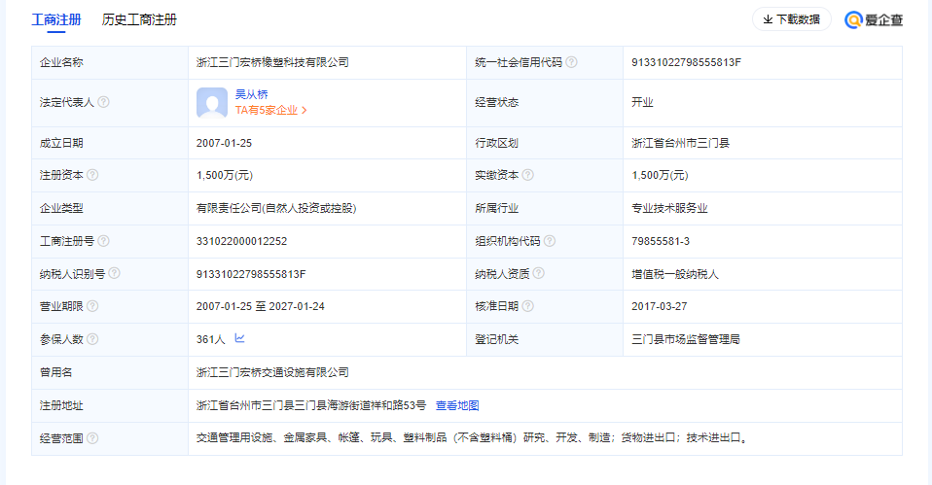Click help icon next to 实缴资本
The height and width of the screenshot is (485, 932).
pos(527,175)
